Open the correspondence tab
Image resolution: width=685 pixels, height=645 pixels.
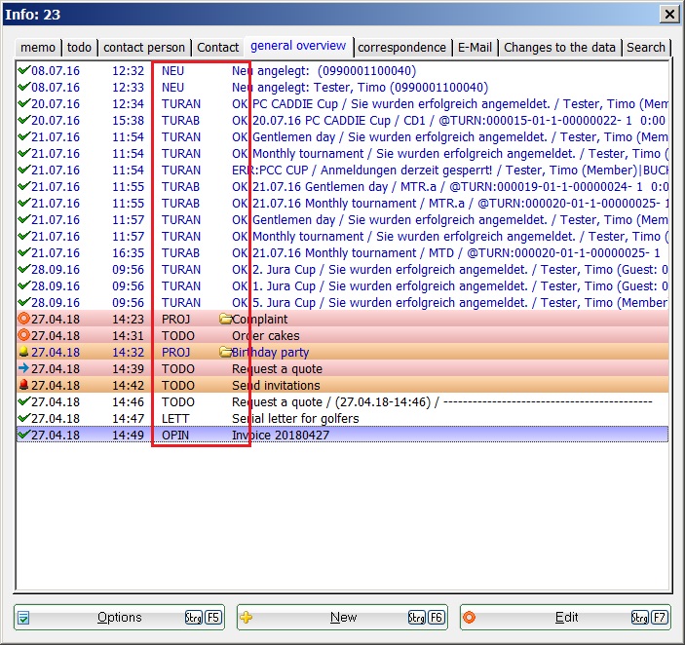[x=401, y=48]
